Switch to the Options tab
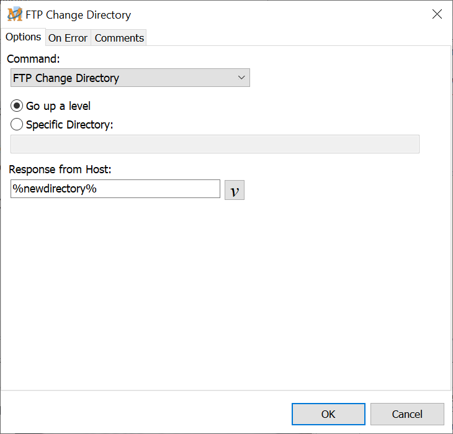 [24, 37]
